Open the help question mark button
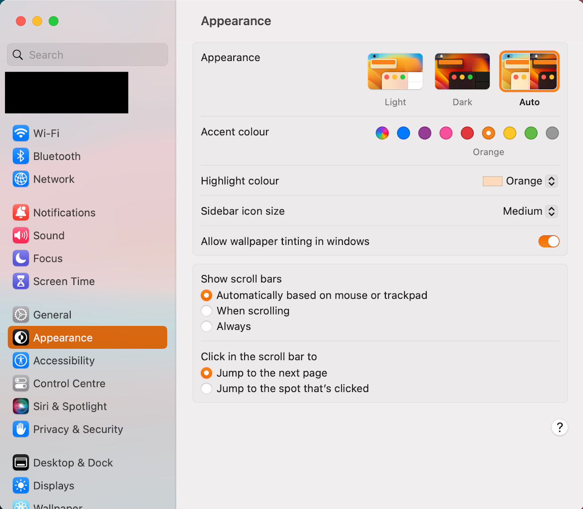The image size is (583, 509). pyautogui.click(x=560, y=427)
